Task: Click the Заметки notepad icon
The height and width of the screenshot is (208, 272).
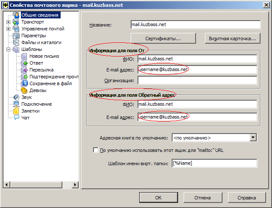Action: click(16, 111)
